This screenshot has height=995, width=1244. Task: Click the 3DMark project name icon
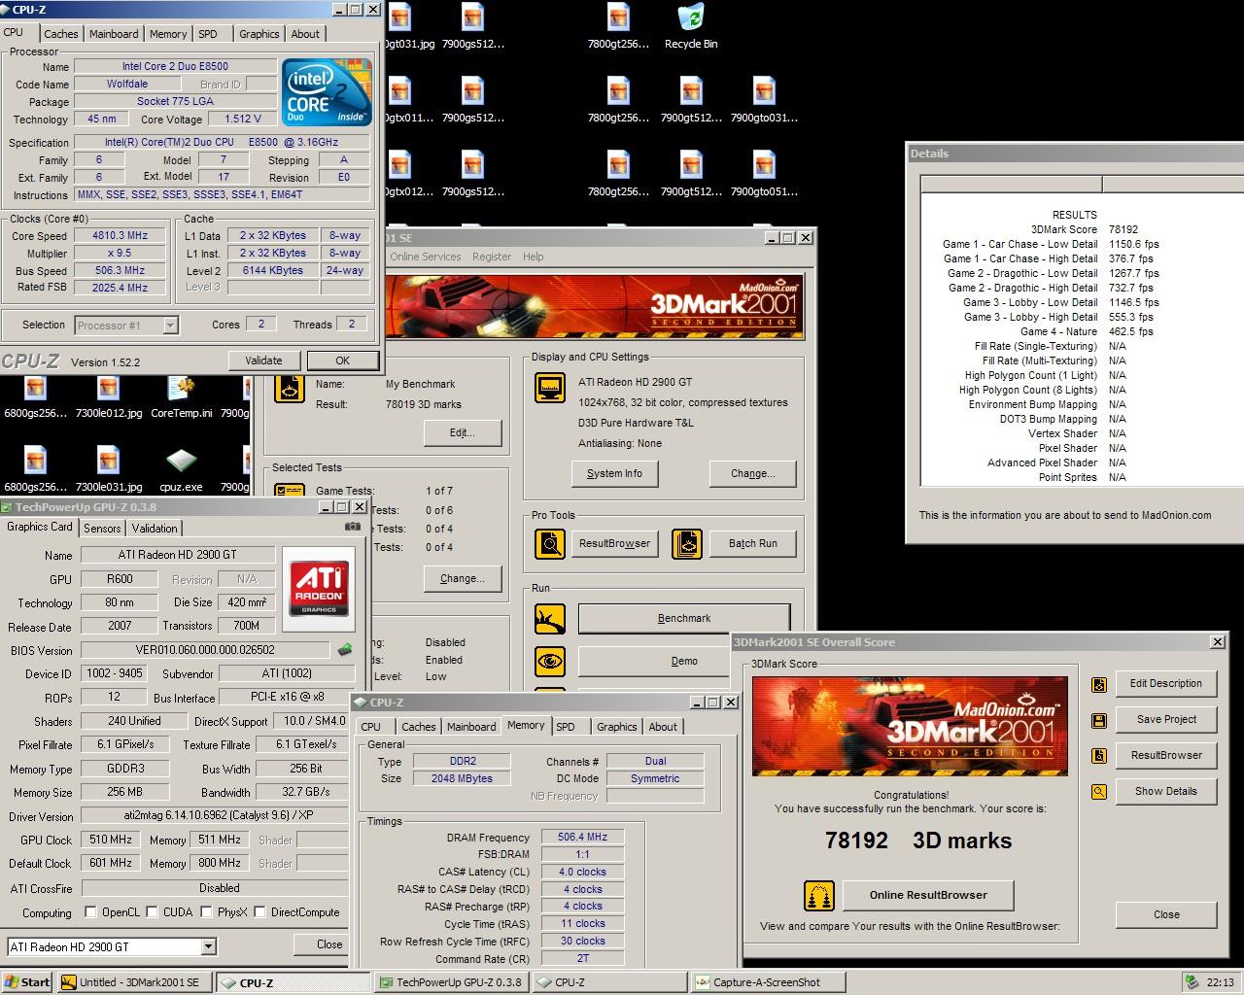(x=290, y=388)
